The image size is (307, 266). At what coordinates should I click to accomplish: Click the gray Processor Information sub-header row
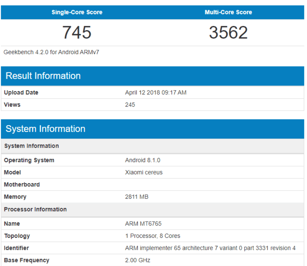[x=35, y=209]
